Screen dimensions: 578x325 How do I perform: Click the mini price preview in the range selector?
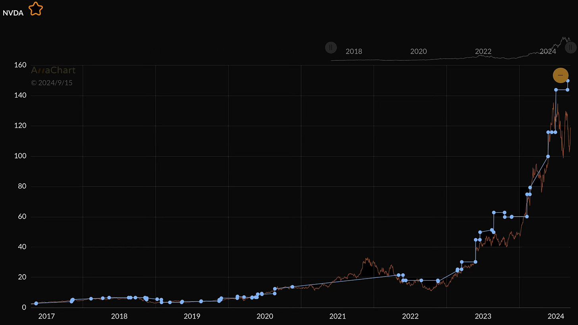tap(451, 49)
